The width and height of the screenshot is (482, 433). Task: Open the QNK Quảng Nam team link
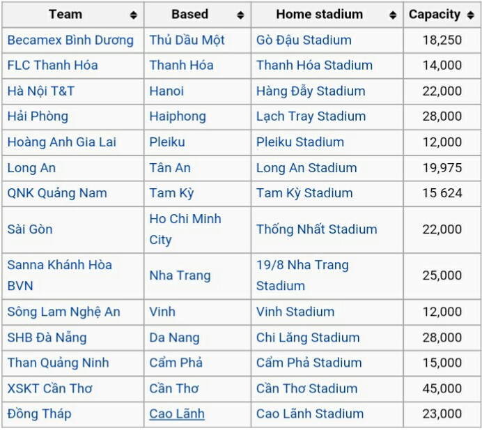(x=57, y=193)
